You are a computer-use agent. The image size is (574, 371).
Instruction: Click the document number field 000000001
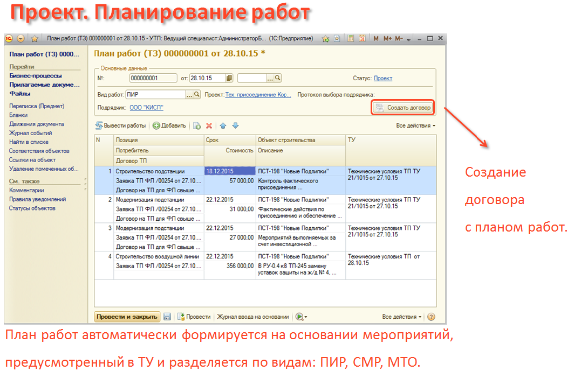(x=153, y=78)
